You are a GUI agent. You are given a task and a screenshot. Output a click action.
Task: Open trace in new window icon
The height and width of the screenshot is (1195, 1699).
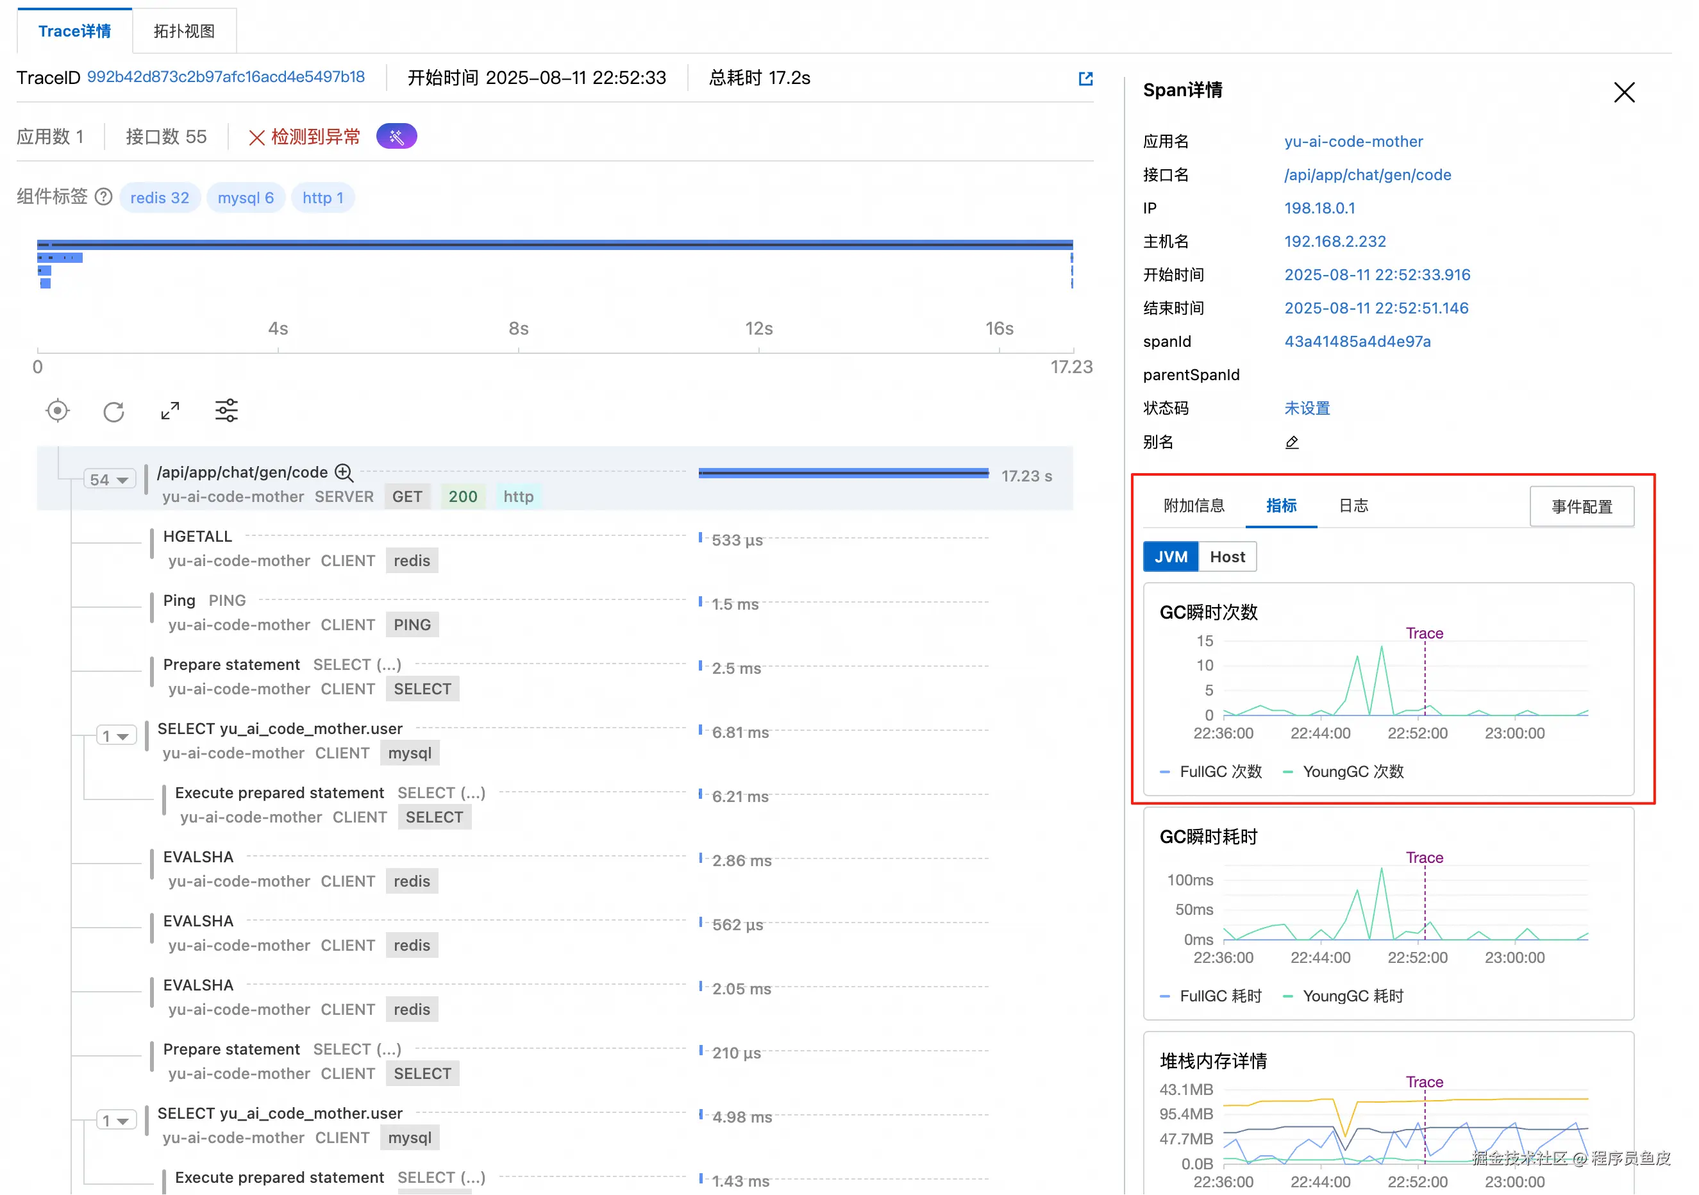(1085, 78)
